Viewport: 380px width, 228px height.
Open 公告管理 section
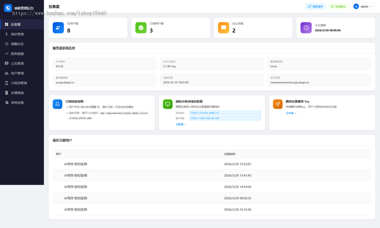pos(22,64)
